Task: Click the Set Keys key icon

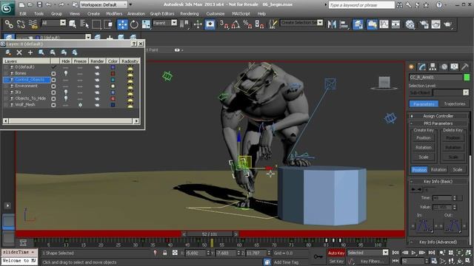Action: tap(318, 256)
